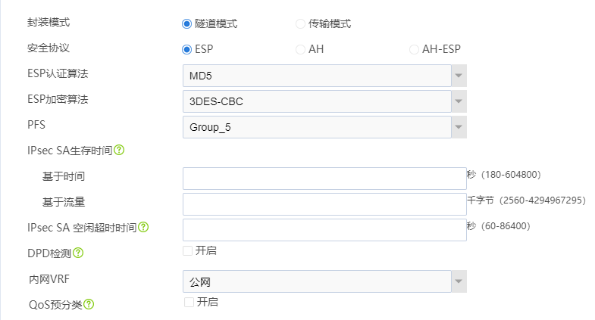Click help icon beside IPsec SA生存时间
Viewport: 595px width, 320px height.
[x=119, y=150]
